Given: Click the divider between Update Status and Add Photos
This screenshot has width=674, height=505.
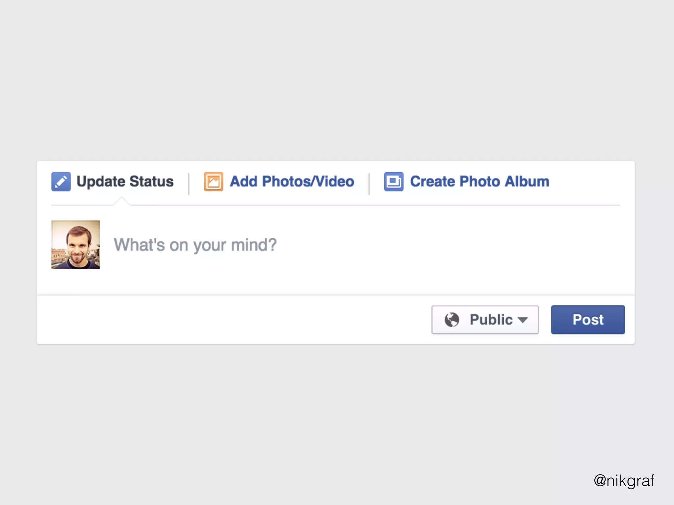Looking at the screenshot, I should 189,183.
